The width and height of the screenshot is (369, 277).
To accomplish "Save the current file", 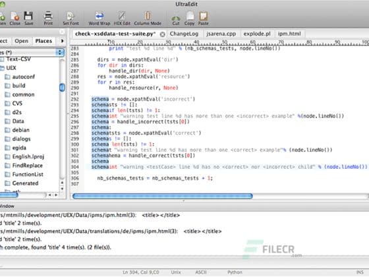I will tap(29, 18).
